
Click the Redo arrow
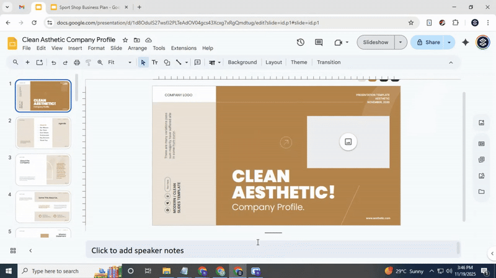click(65, 63)
